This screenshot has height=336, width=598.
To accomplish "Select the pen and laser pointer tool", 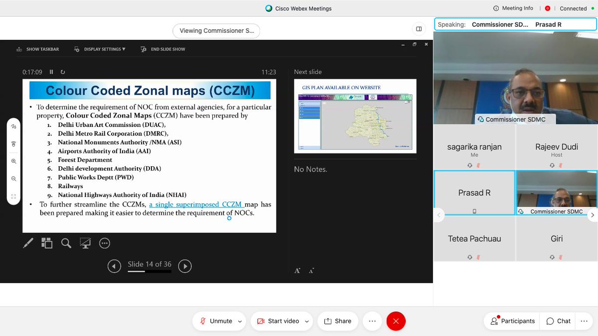I will click(x=28, y=243).
